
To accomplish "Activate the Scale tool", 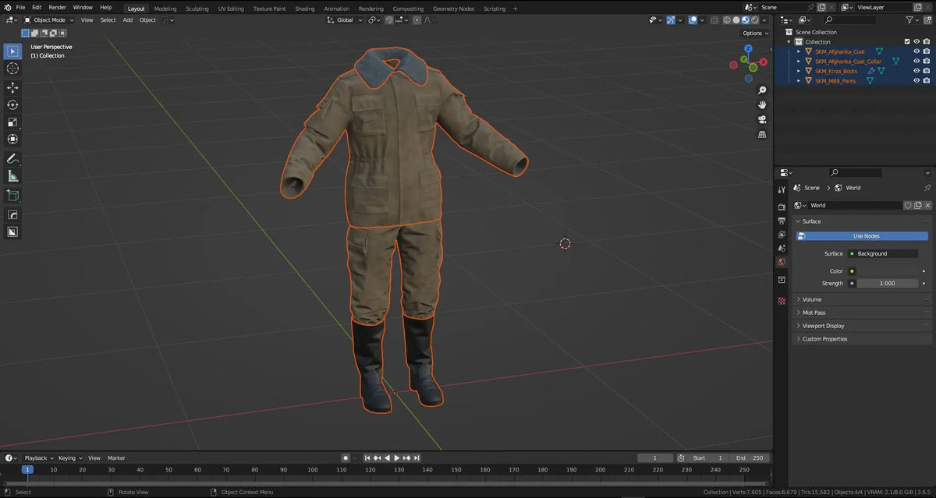I will coord(12,122).
